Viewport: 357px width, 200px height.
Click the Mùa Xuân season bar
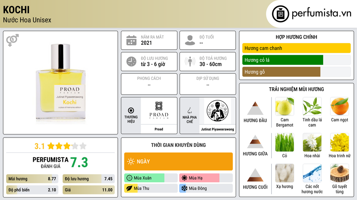pyautogui.click(x=151, y=178)
